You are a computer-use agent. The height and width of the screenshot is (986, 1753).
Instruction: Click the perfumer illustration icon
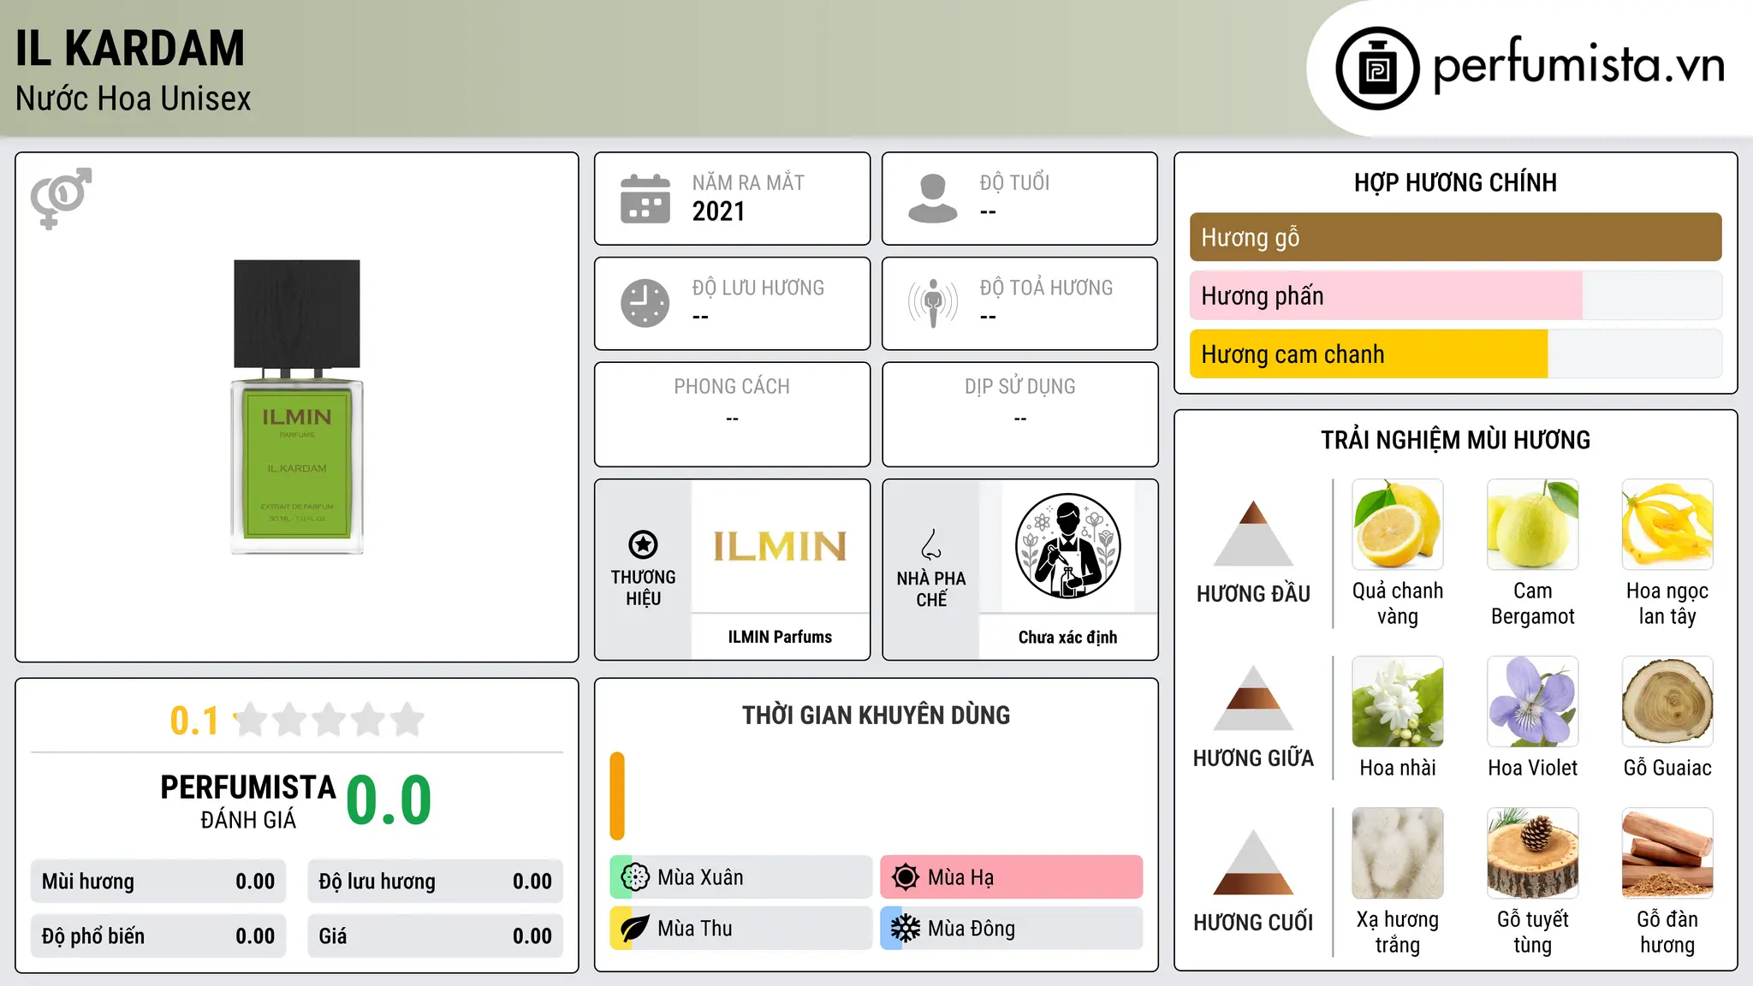[x=1067, y=546]
